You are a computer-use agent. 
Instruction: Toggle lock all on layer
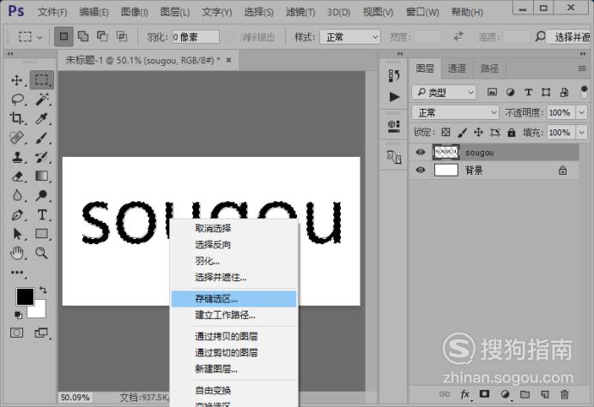coord(512,132)
